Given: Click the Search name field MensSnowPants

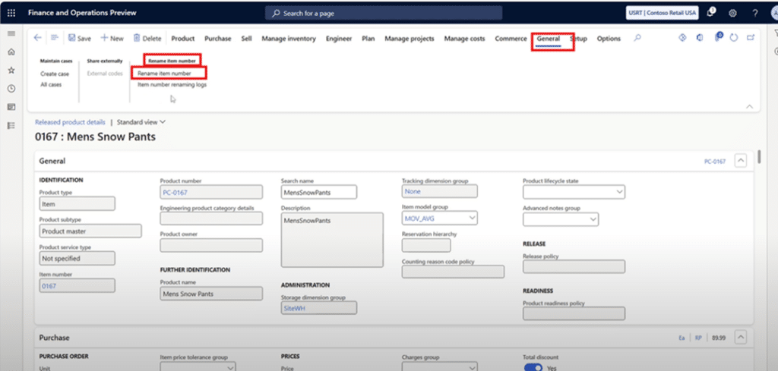Looking at the screenshot, I should pos(318,192).
